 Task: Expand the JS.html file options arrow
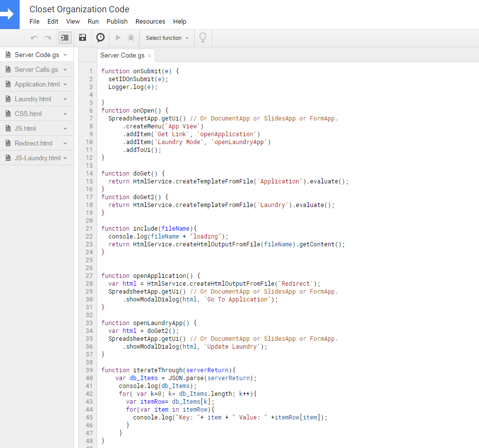click(x=65, y=129)
